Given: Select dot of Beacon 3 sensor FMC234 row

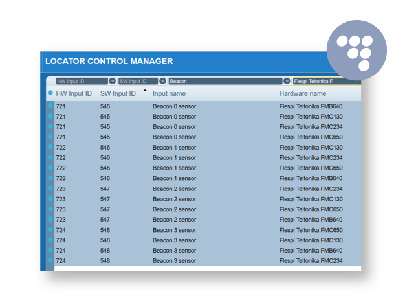Looking at the screenshot, I should tap(50, 260).
